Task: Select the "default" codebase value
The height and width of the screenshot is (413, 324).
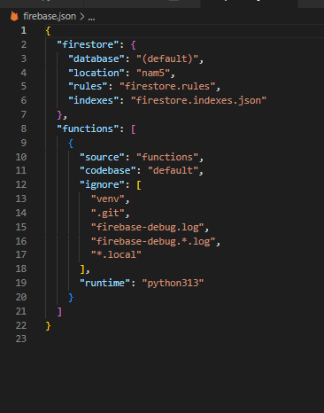Action: coord(173,170)
